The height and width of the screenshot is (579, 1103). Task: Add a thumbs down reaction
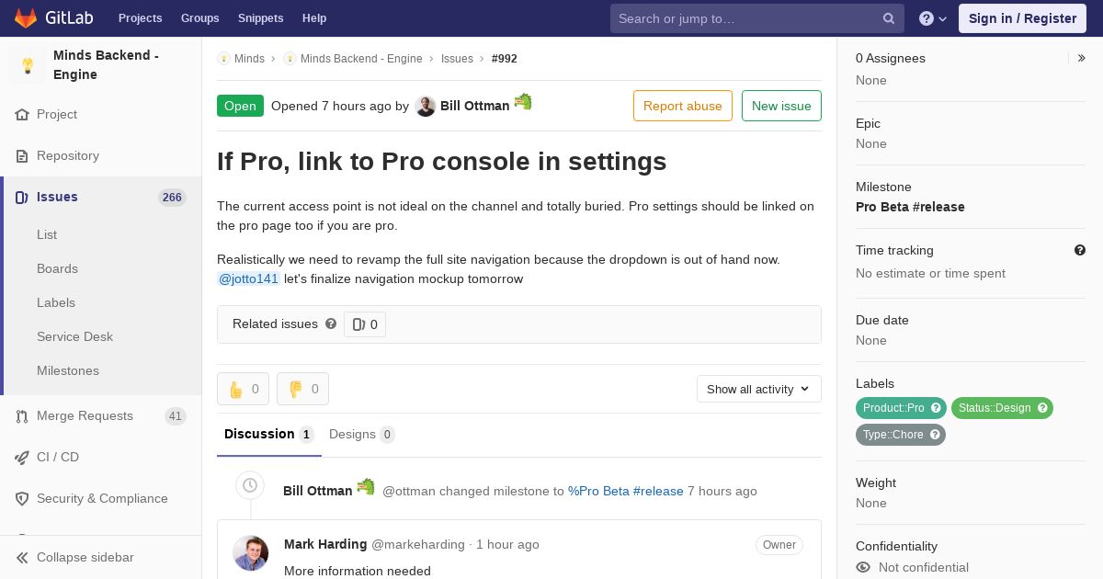pyautogui.click(x=302, y=389)
